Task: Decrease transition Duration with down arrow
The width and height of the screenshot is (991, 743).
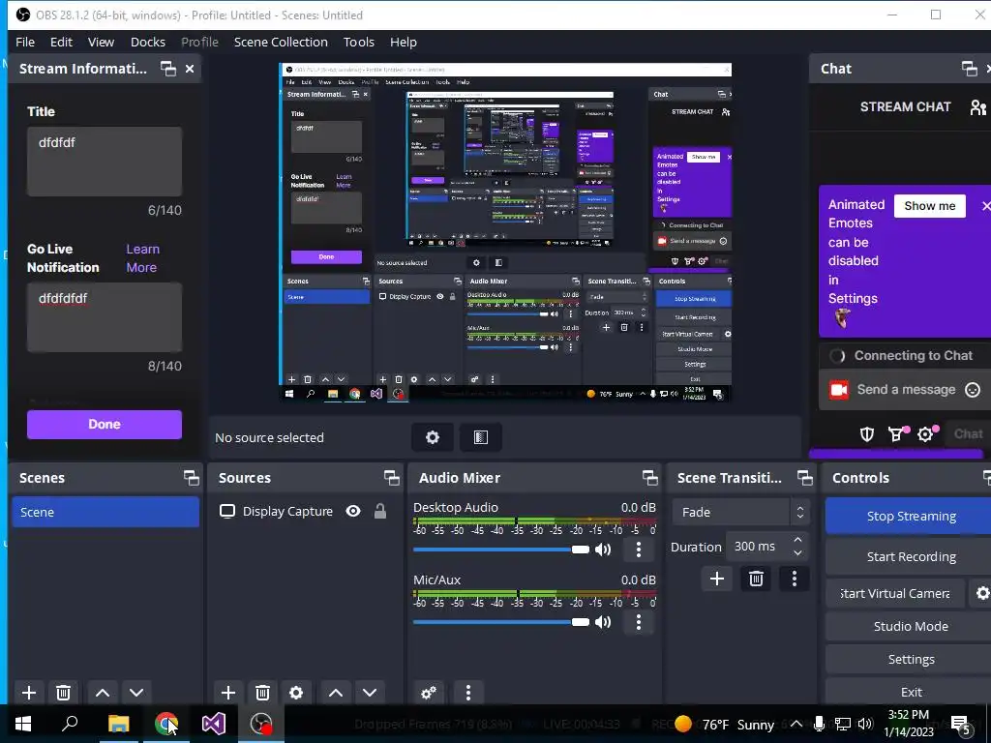Action: [x=797, y=553]
